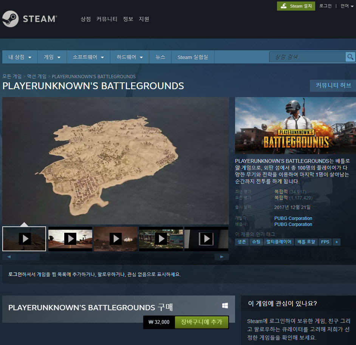
Task: Open the 커뮤니티 top menu
Action: (107, 19)
